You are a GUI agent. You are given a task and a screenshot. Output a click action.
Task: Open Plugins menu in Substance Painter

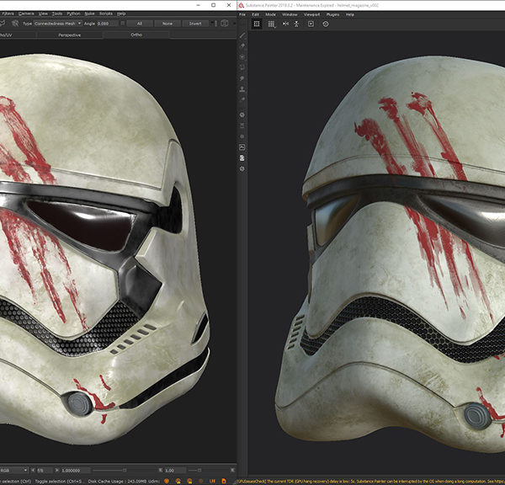coord(332,14)
